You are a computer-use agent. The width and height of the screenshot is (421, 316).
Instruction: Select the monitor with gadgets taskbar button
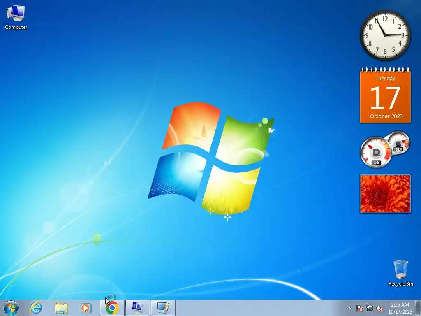(163, 308)
